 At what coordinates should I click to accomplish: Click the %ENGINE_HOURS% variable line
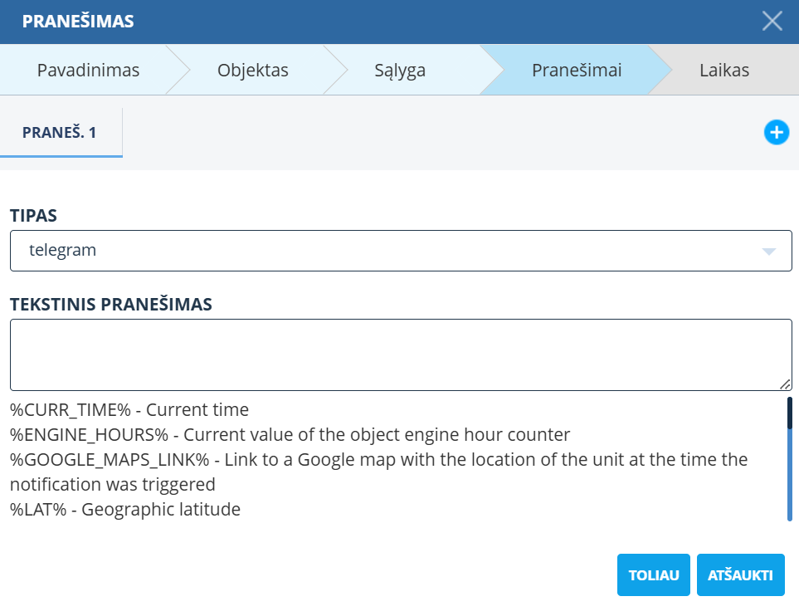point(290,434)
